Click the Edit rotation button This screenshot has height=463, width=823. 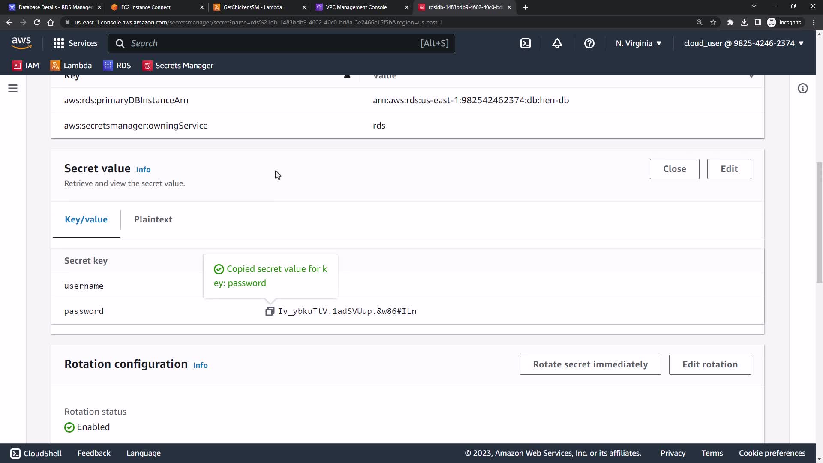point(709,364)
